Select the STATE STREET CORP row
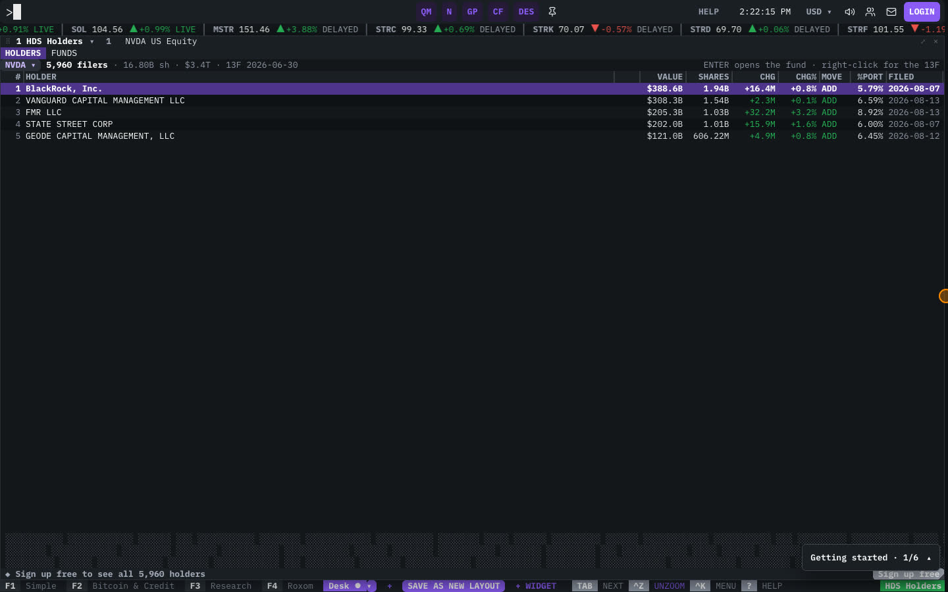This screenshot has height=592, width=948. click(472, 124)
